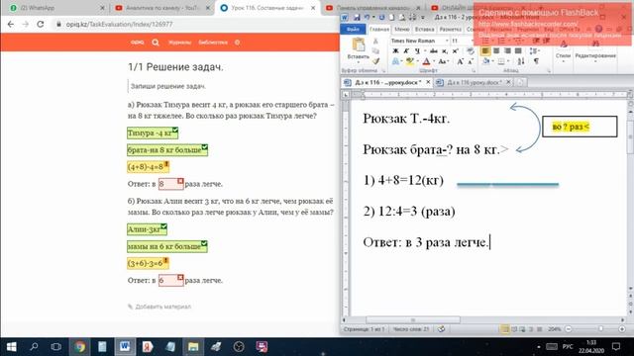Image resolution: width=634 pixels, height=356 pixels.
Task: Open the Библиотека link in the orange header
Action: point(213,43)
